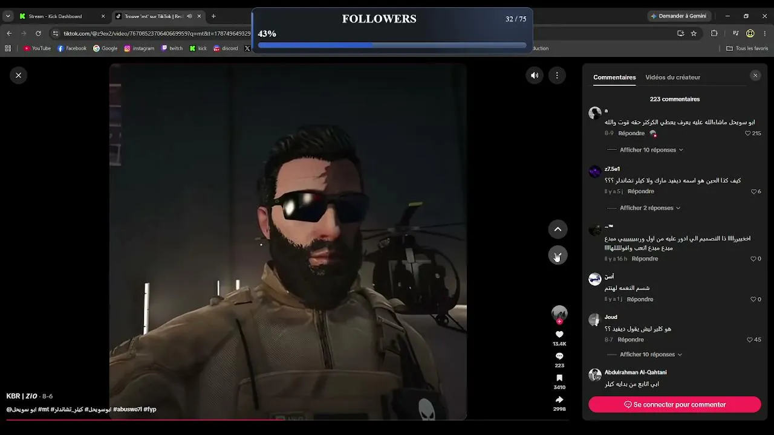Like the video with heart icon
774x435 pixels.
(x=559, y=334)
